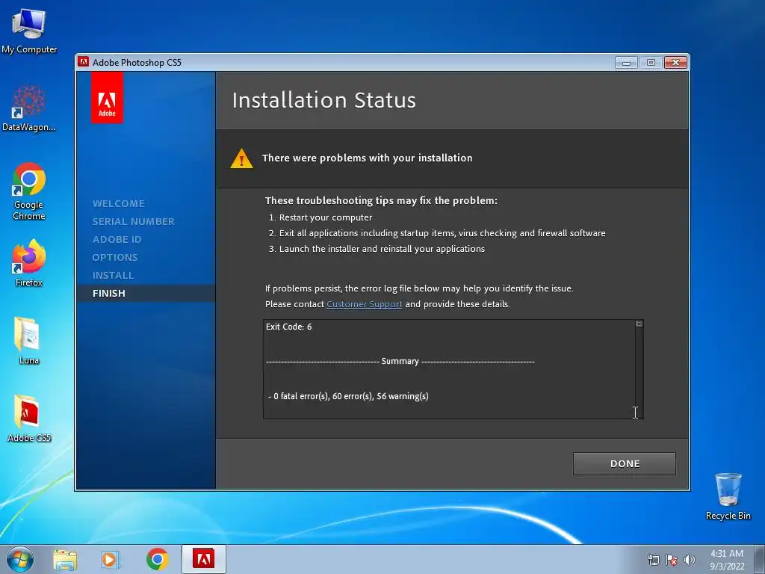765x574 pixels.
Task: Select the INSTALL step in the sidebar
Action: pos(114,275)
